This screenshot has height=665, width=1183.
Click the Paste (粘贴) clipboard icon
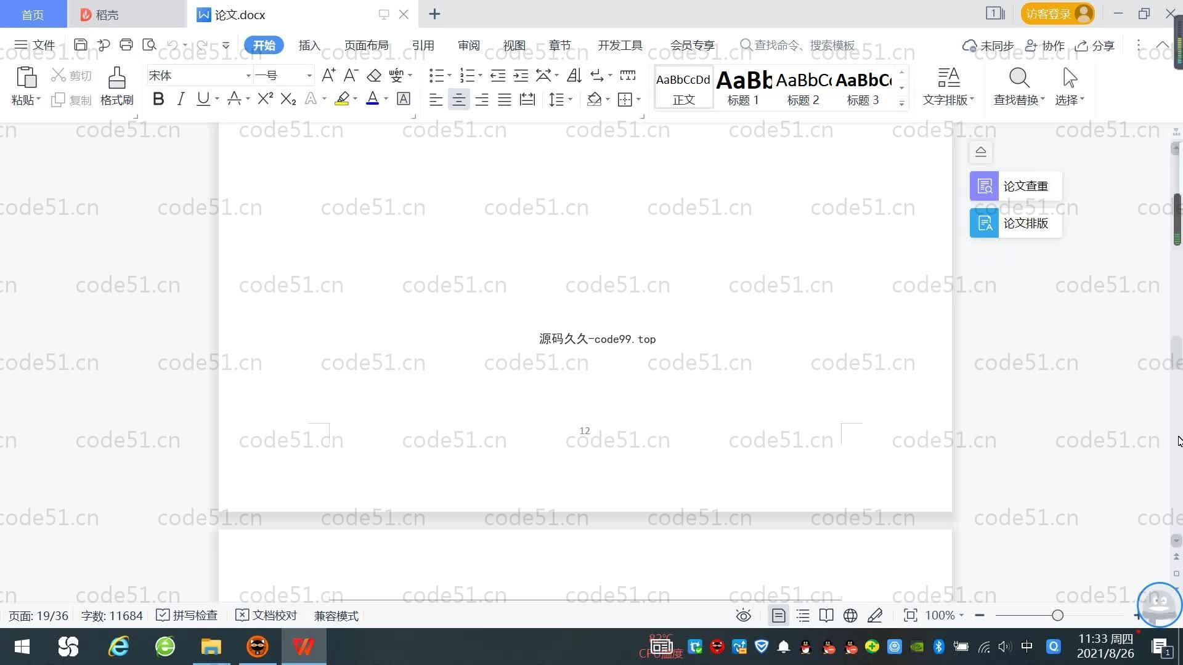(x=26, y=78)
